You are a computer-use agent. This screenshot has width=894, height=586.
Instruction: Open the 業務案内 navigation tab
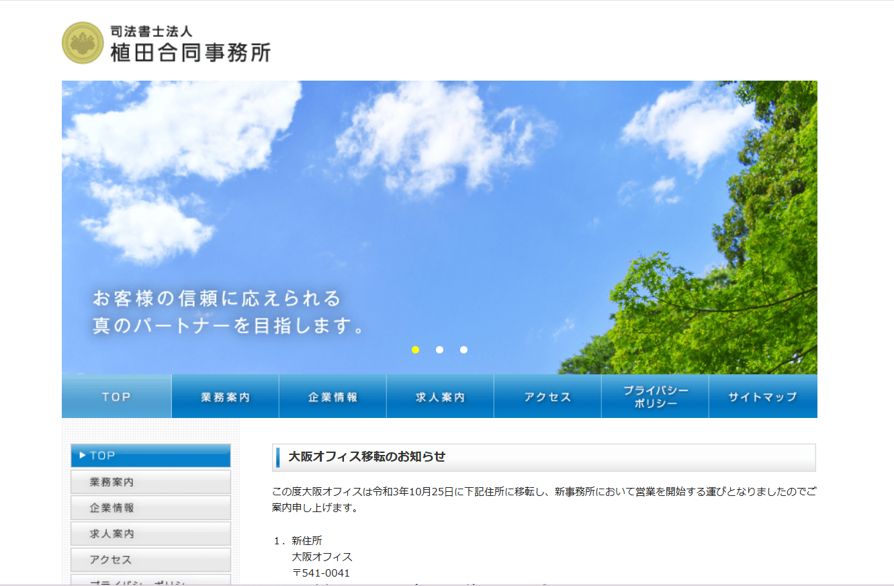pyautogui.click(x=224, y=396)
